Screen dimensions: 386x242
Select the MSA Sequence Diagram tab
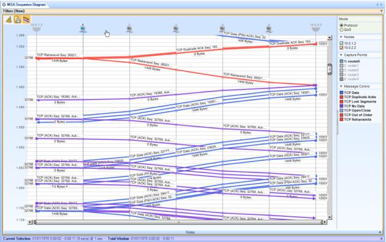click(24, 4)
